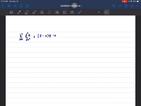Close the document with X icon
The image size is (141, 106).
pos(132,6)
